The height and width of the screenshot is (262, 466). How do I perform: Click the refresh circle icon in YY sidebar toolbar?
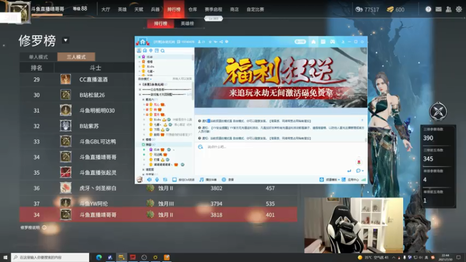[x=144, y=51]
